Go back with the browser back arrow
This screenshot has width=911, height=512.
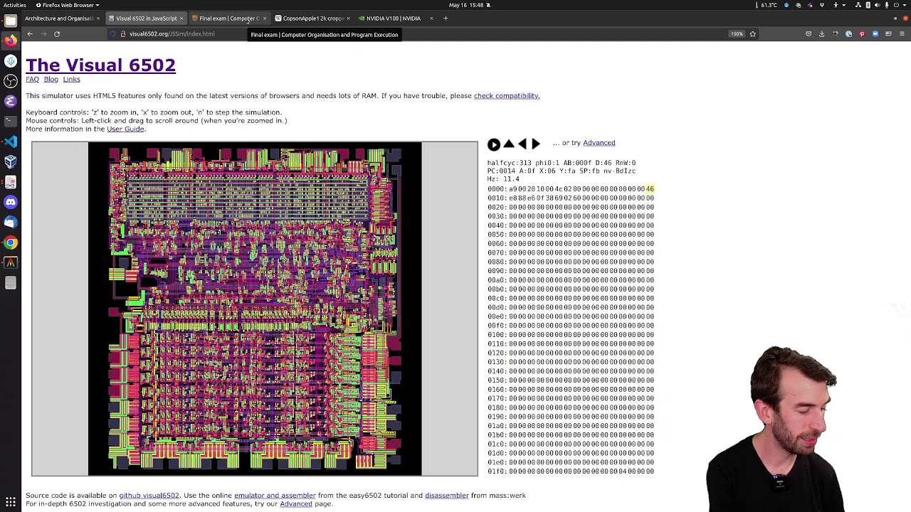[x=30, y=33]
